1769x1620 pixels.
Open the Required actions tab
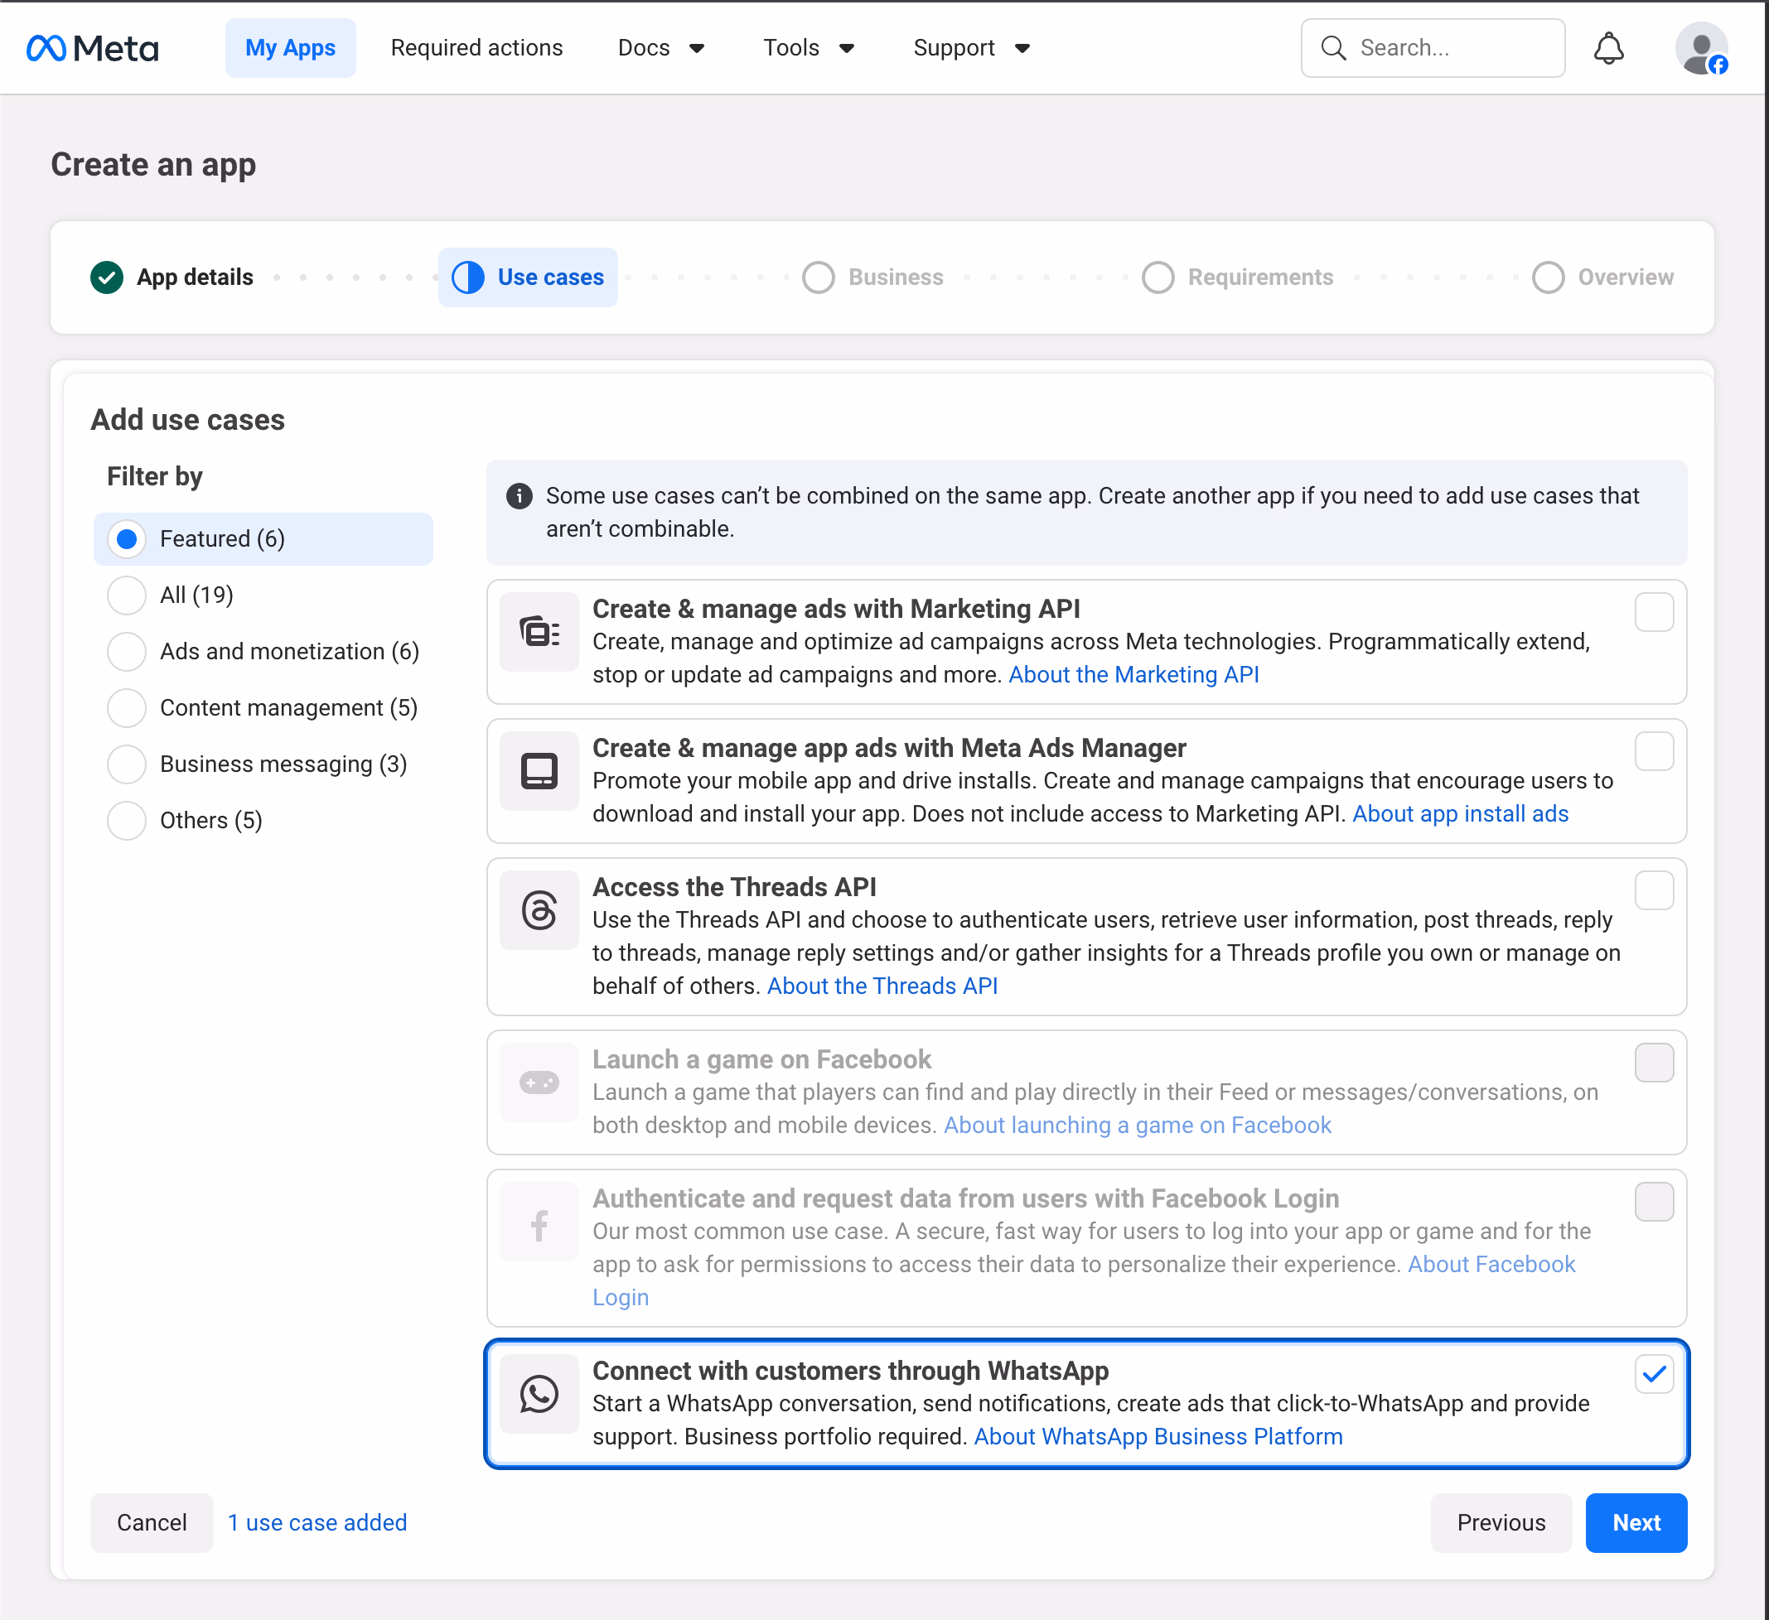[x=476, y=48]
